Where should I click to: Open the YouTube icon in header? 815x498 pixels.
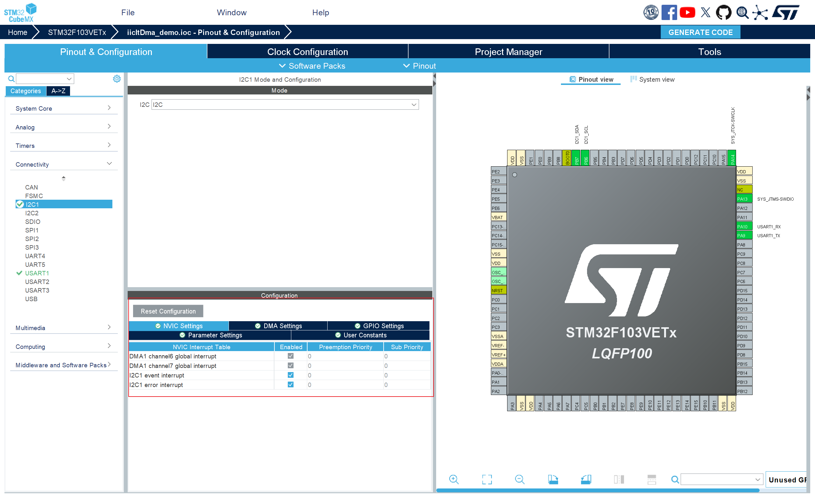click(687, 12)
